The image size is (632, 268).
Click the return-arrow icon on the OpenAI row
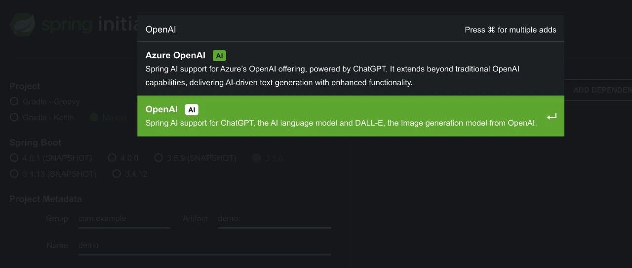[552, 117]
